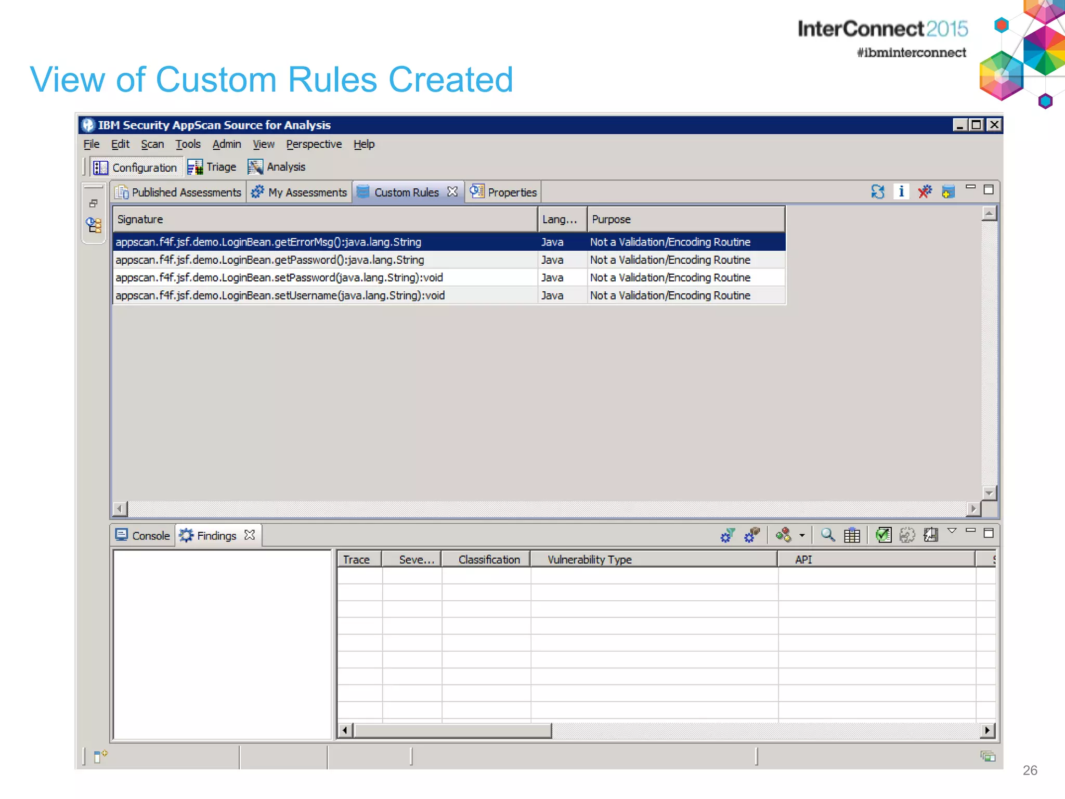Click the Trace column header in Findings
The image size is (1065, 799).
click(x=359, y=559)
